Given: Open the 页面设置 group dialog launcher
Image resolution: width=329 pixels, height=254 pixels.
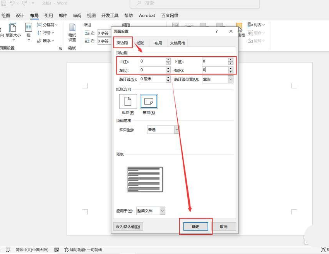Looking at the screenshot, I should coord(61,48).
